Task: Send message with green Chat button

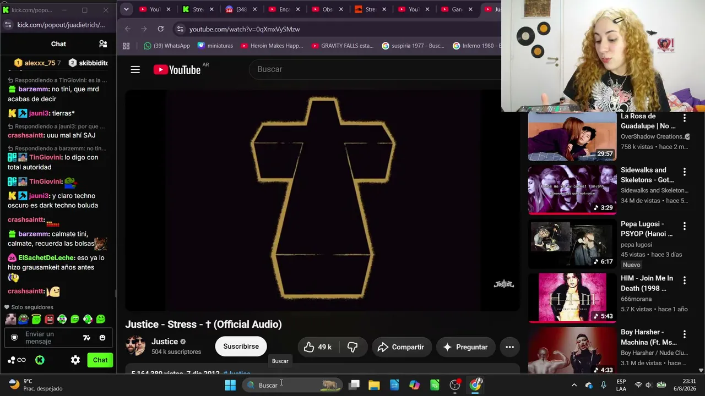Action: tap(100, 360)
